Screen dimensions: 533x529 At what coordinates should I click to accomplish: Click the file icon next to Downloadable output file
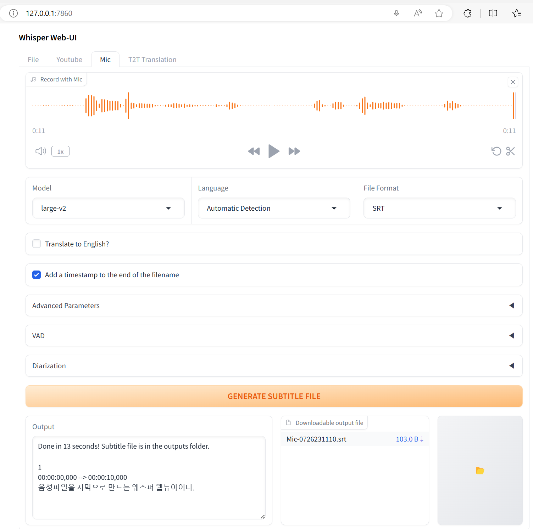(x=289, y=423)
